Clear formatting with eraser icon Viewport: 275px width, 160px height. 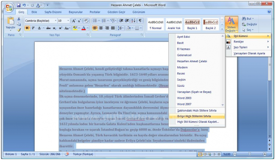point(86,21)
